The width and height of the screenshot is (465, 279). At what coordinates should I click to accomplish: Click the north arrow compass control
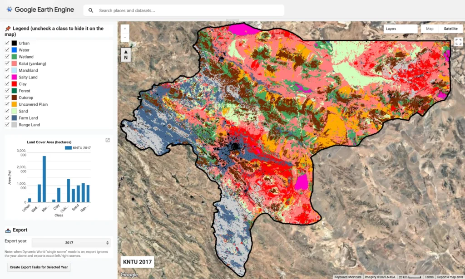click(126, 55)
